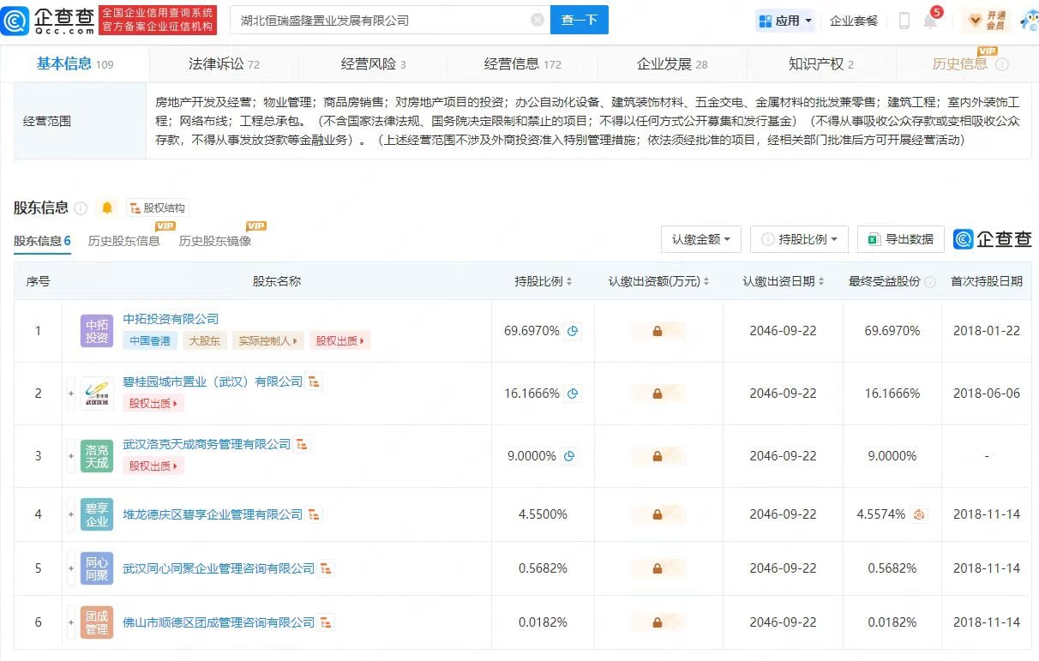Expand row 2 碧桂园城市置业 shareholder

(x=71, y=394)
